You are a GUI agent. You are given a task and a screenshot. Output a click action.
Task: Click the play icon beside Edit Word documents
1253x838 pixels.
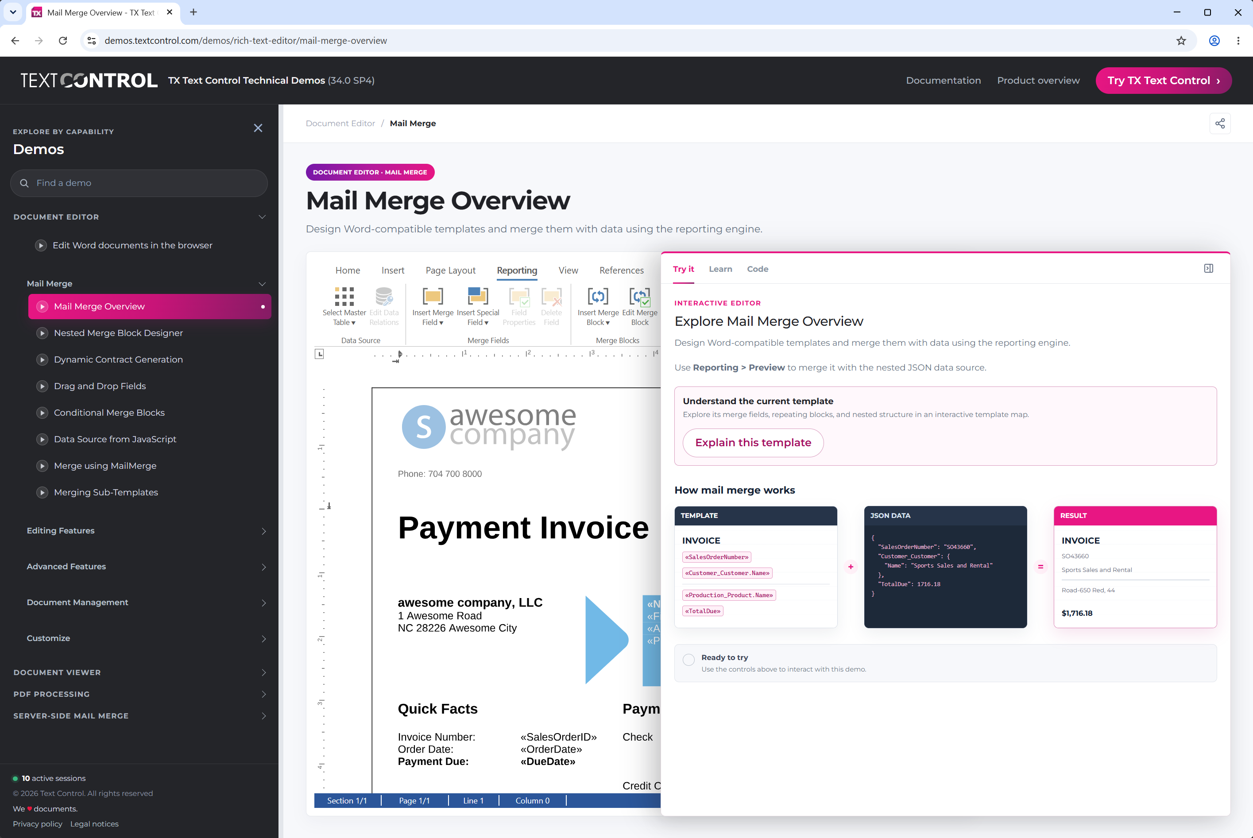point(41,245)
